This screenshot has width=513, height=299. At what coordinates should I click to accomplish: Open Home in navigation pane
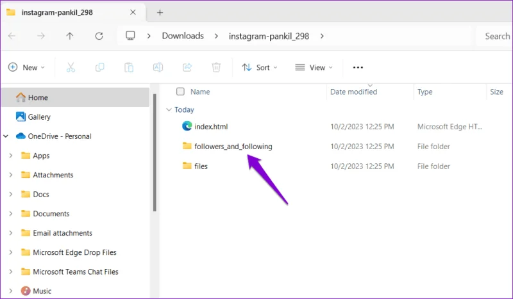[75, 97]
